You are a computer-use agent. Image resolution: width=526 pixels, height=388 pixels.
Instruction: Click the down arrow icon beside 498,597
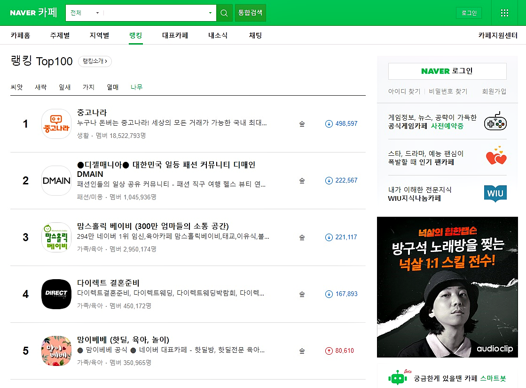coord(329,124)
